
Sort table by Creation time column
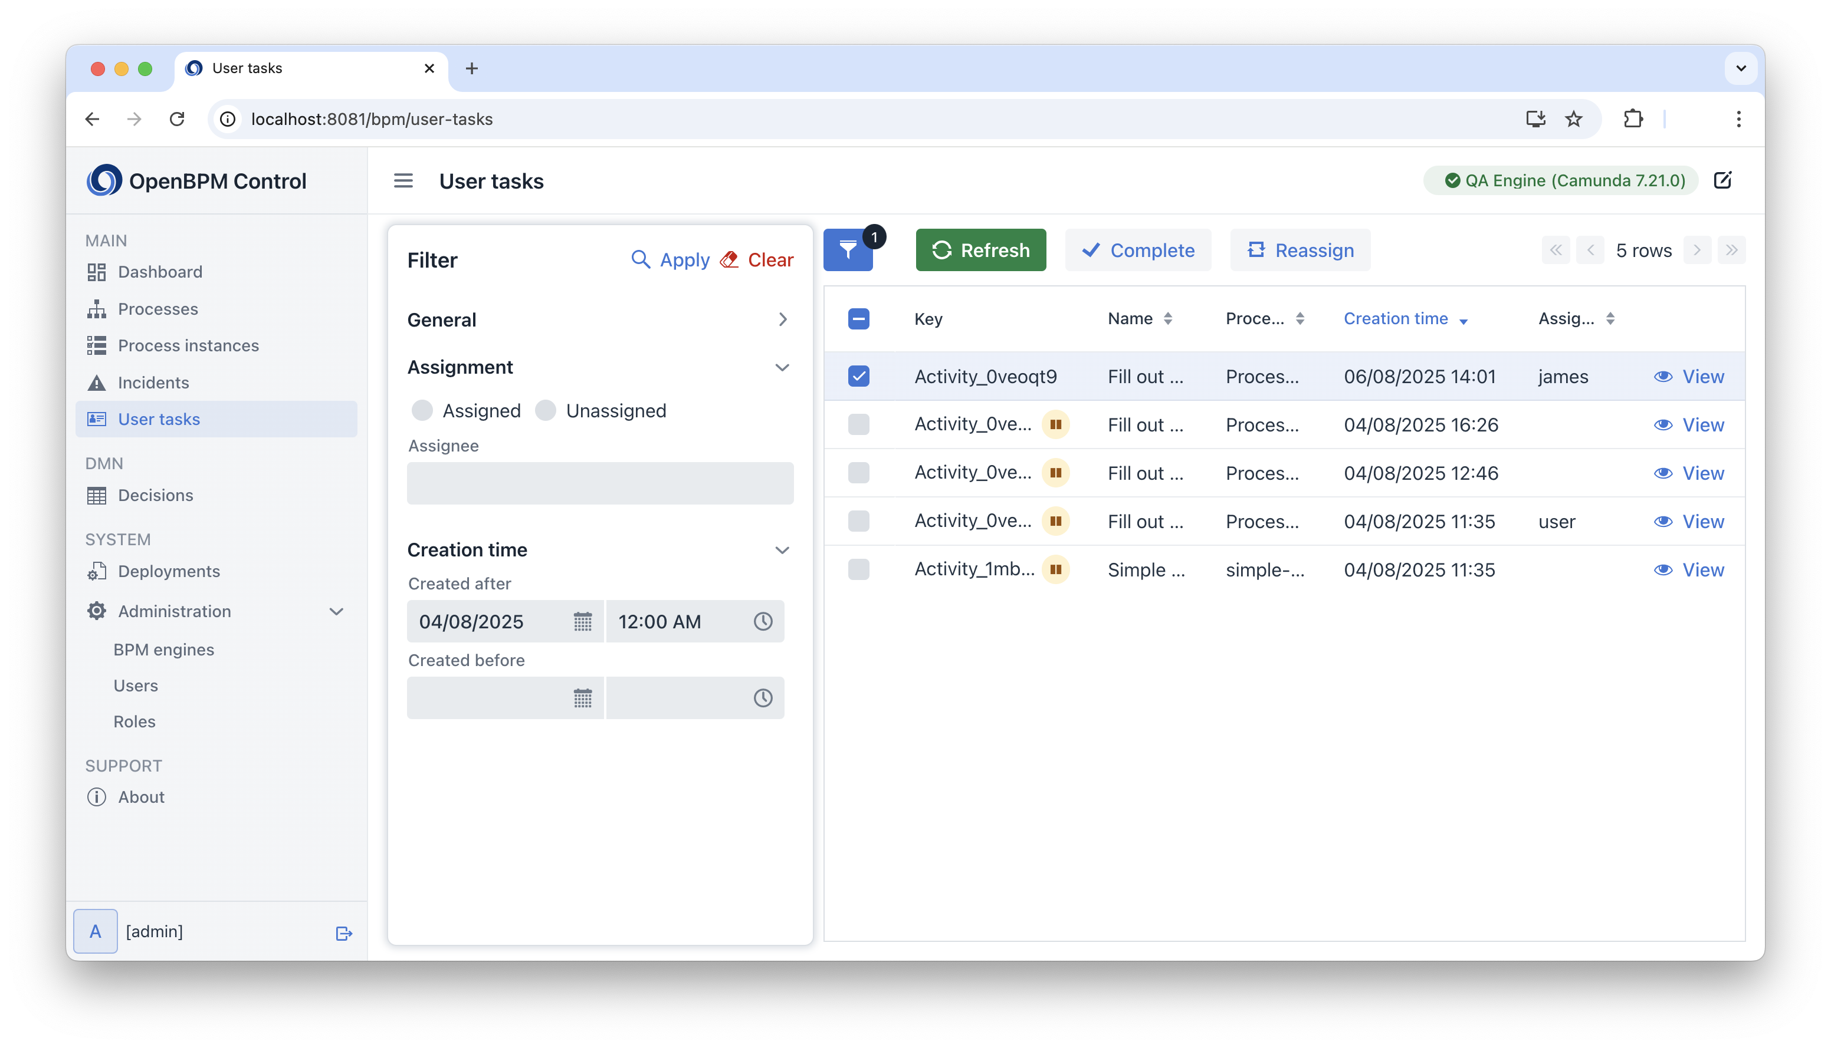point(1405,319)
